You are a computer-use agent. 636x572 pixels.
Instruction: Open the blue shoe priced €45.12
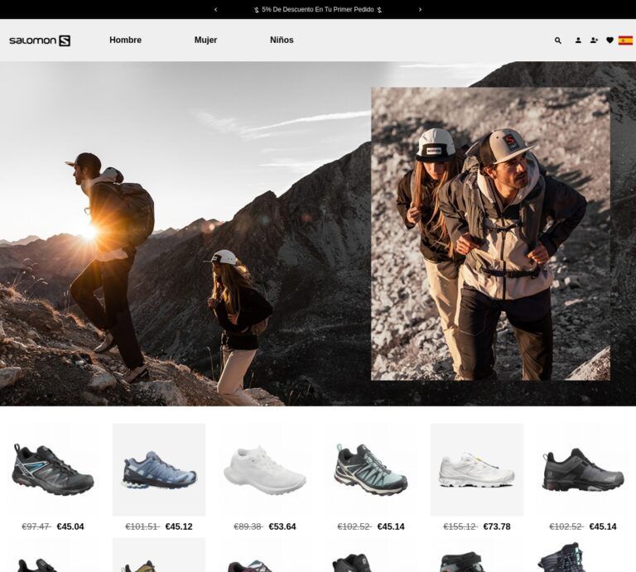pyautogui.click(x=159, y=470)
